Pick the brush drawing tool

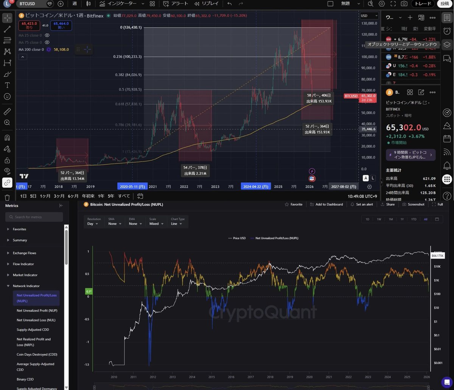tap(7, 74)
